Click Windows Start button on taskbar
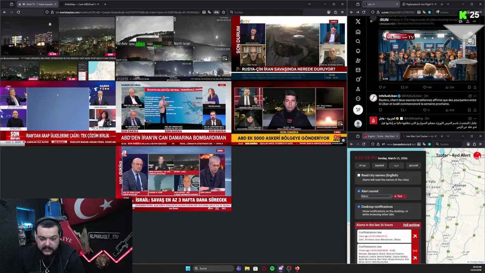 pos(188,268)
